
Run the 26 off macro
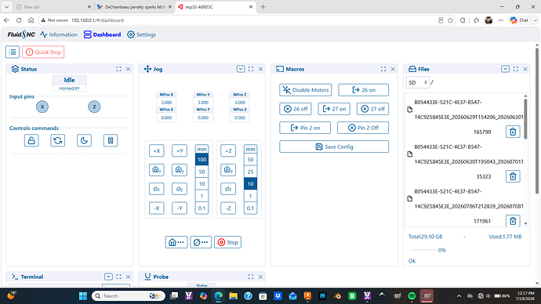click(x=296, y=109)
